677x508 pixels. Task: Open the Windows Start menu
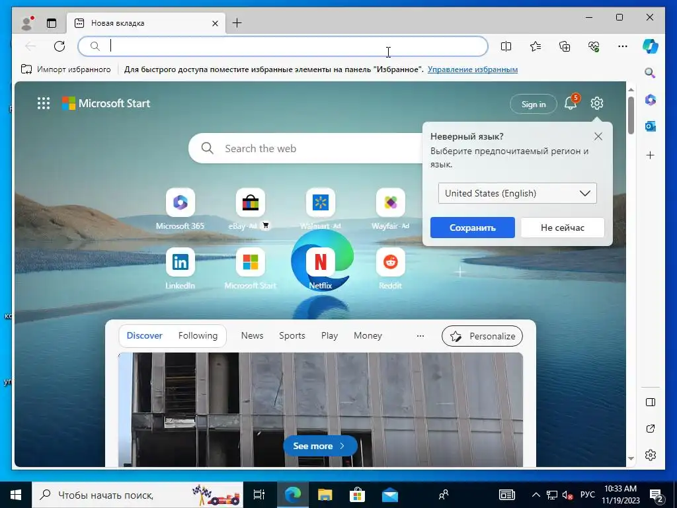pyautogui.click(x=16, y=495)
